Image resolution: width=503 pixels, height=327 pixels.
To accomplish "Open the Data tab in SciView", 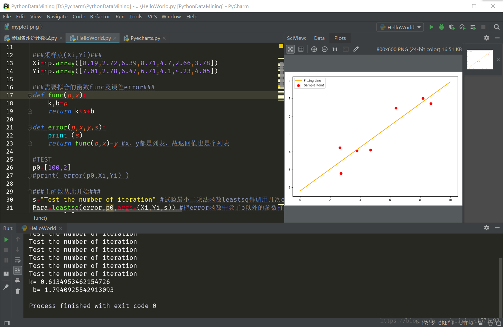I will pyautogui.click(x=319, y=38).
